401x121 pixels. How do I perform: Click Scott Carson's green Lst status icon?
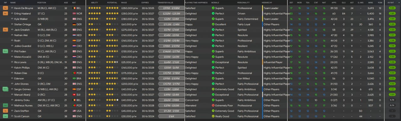click(x=5, y=116)
